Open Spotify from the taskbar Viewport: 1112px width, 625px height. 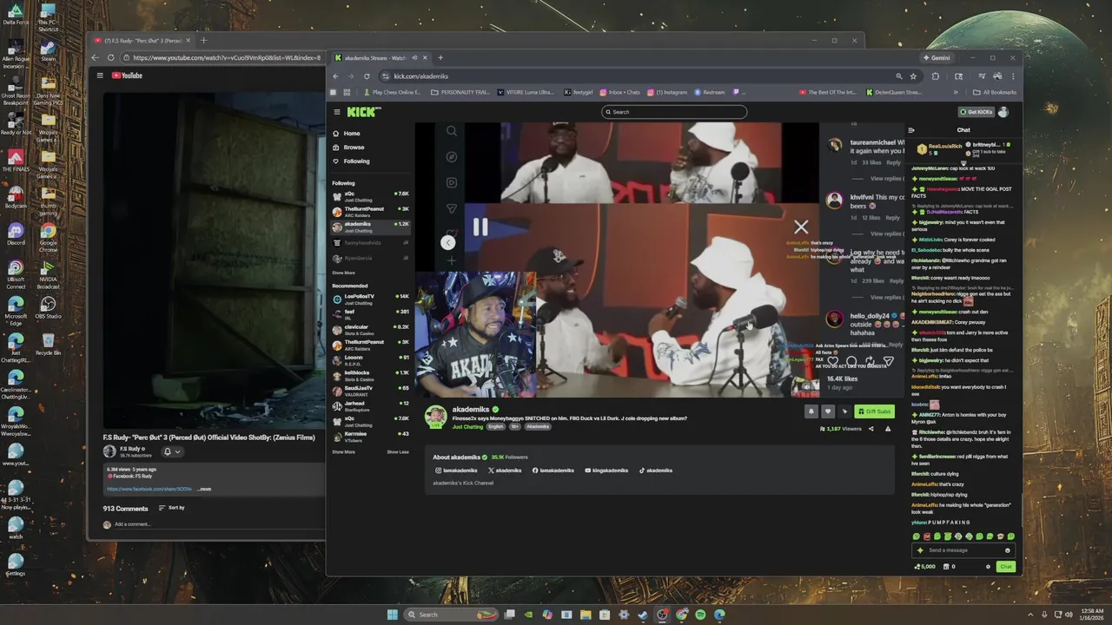pyautogui.click(x=700, y=615)
